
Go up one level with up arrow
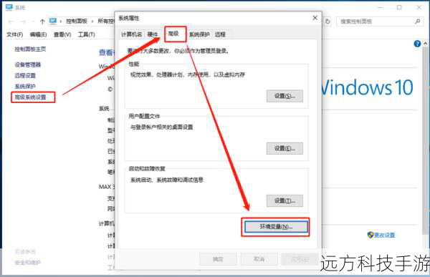tap(42, 21)
